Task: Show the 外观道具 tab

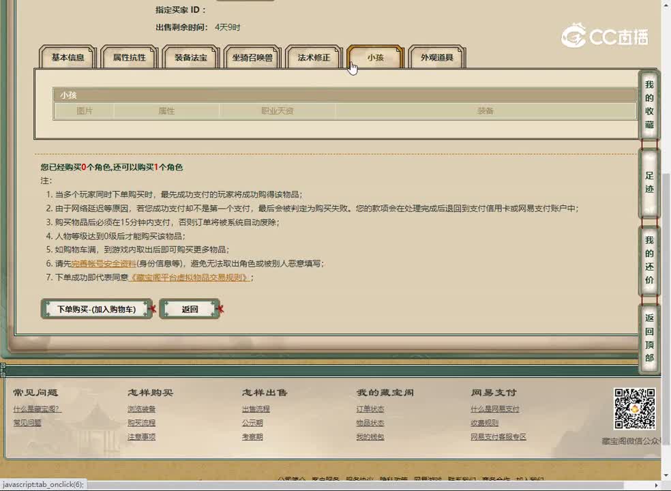Action: (x=436, y=58)
